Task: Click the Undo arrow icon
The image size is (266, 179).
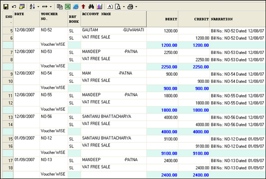Action: [14, 7]
